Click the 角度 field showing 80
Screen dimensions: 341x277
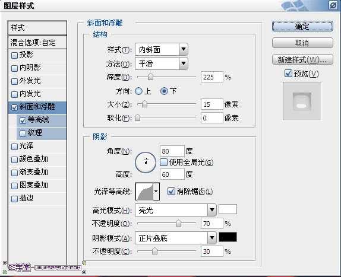pos(172,151)
